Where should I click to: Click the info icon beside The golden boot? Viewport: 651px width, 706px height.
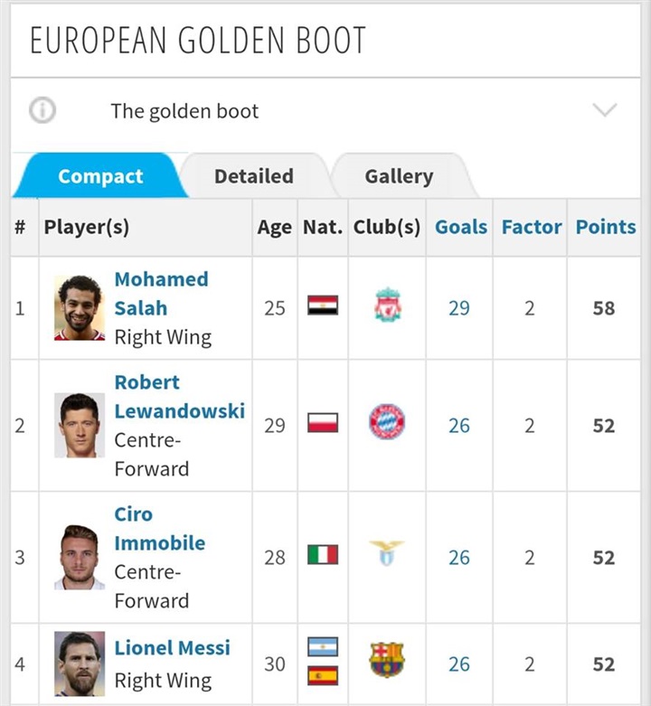click(42, 110)
